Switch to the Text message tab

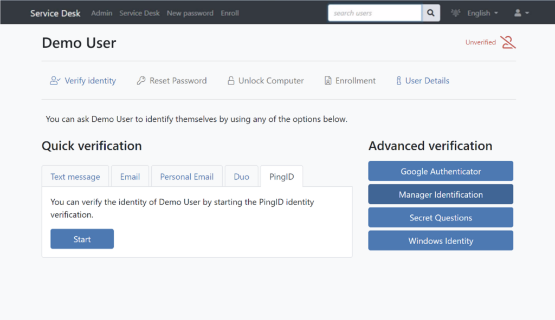pyautogui.click(x=75, y=177)
